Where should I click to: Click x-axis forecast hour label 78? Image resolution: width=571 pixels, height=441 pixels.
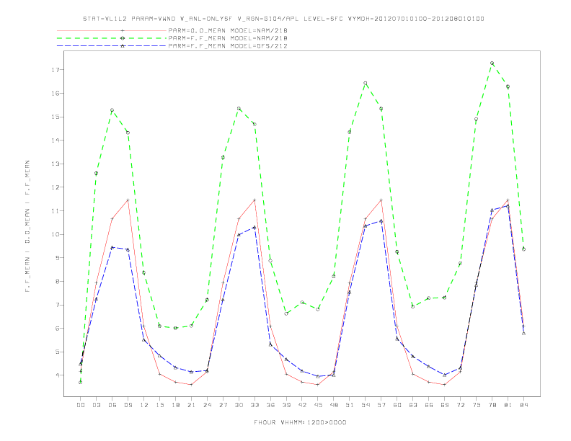click(492, 405)
